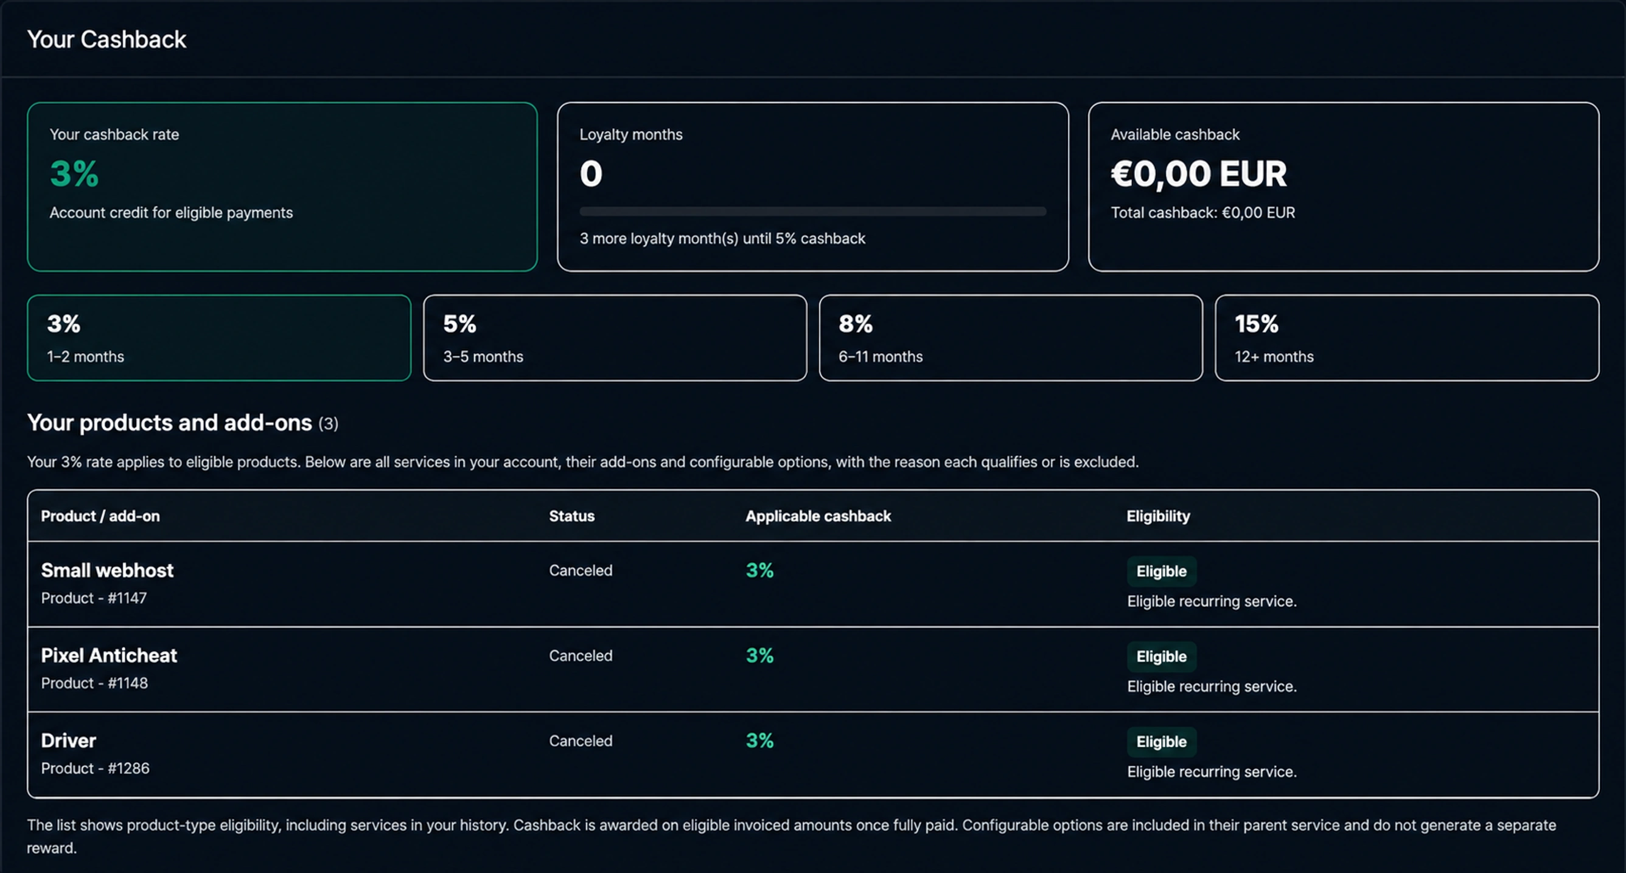
Task: Click 3% cashback in Driver row
Action: pos(759,740)
